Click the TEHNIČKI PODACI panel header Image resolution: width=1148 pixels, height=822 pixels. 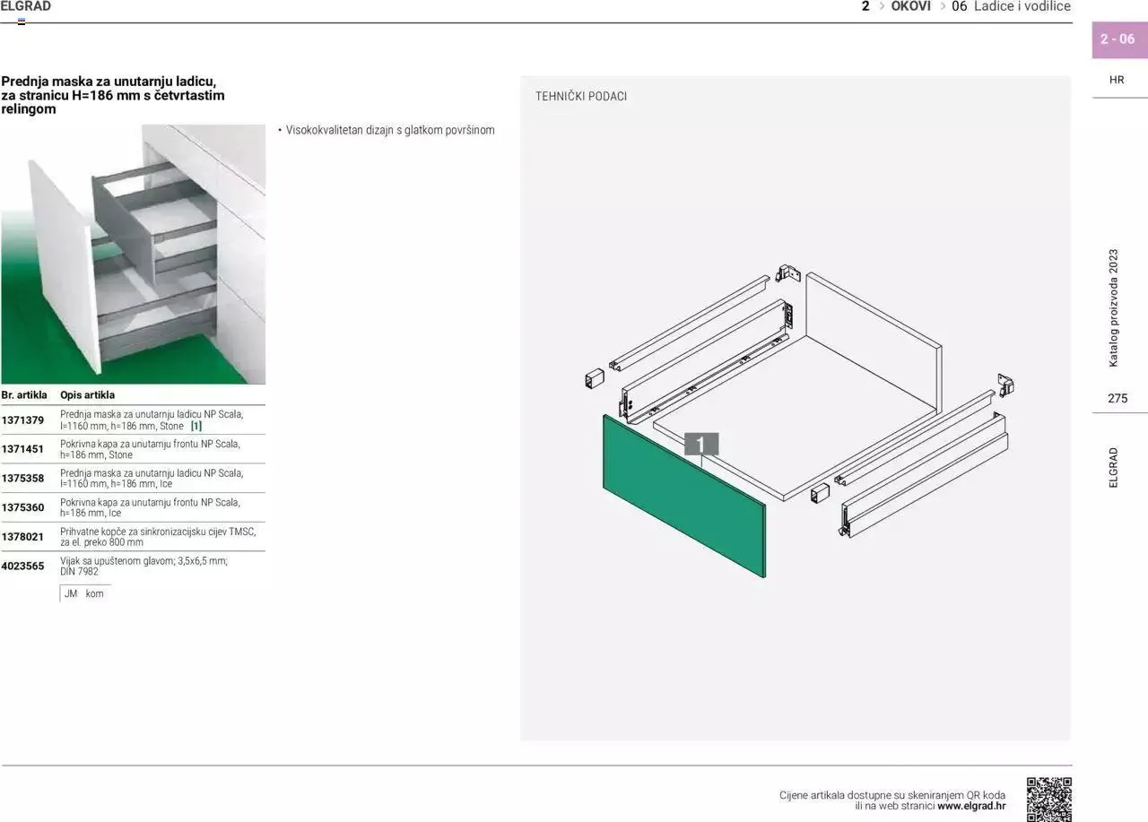[580, 96]
